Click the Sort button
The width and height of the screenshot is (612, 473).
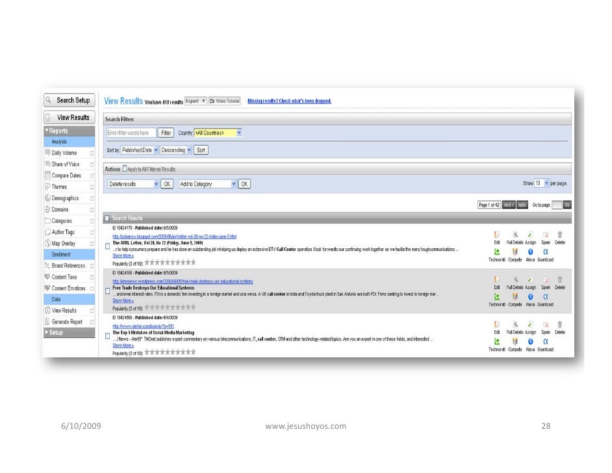[201, 150]
